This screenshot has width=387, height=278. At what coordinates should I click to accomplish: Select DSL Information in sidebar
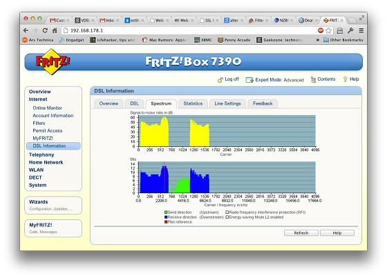tap(53, 146)
